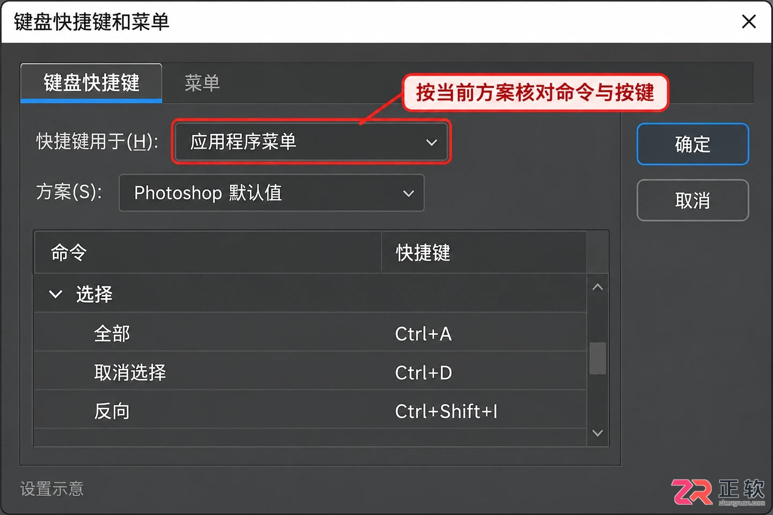Open the 方案 dropdown showing Photoshop 默认值

pyautogui.click(x=272, y=193)
